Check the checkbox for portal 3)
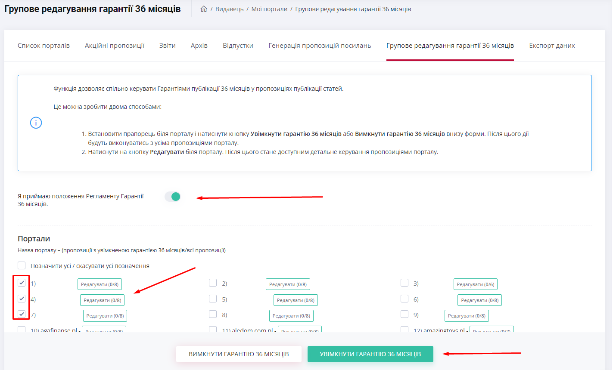Image resolution: width=613 pixels, height=370 pixels. [405, 283]
